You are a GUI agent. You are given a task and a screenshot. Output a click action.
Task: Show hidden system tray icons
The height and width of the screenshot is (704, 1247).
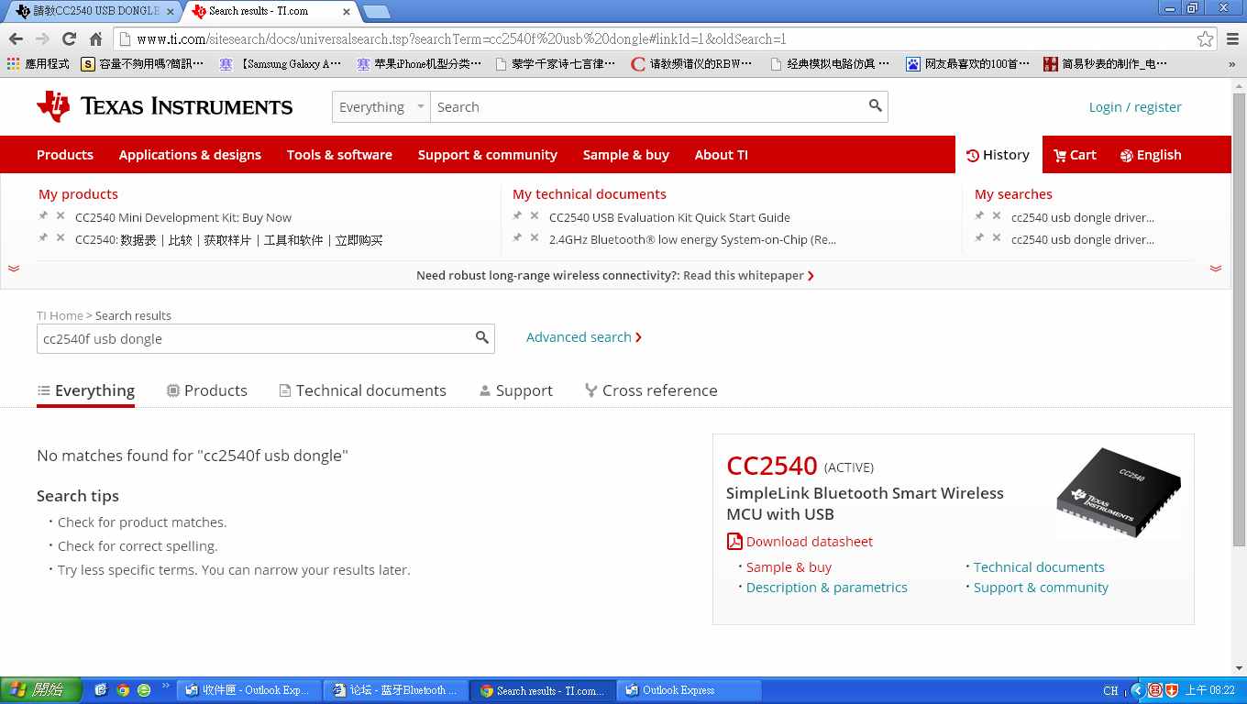point(1138,690)
